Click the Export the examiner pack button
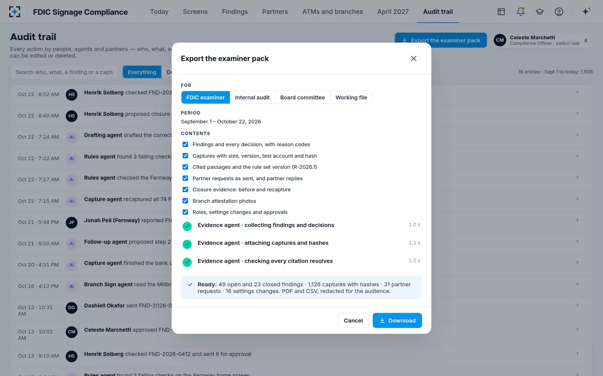603x376 pixels. tap(441, 40)
